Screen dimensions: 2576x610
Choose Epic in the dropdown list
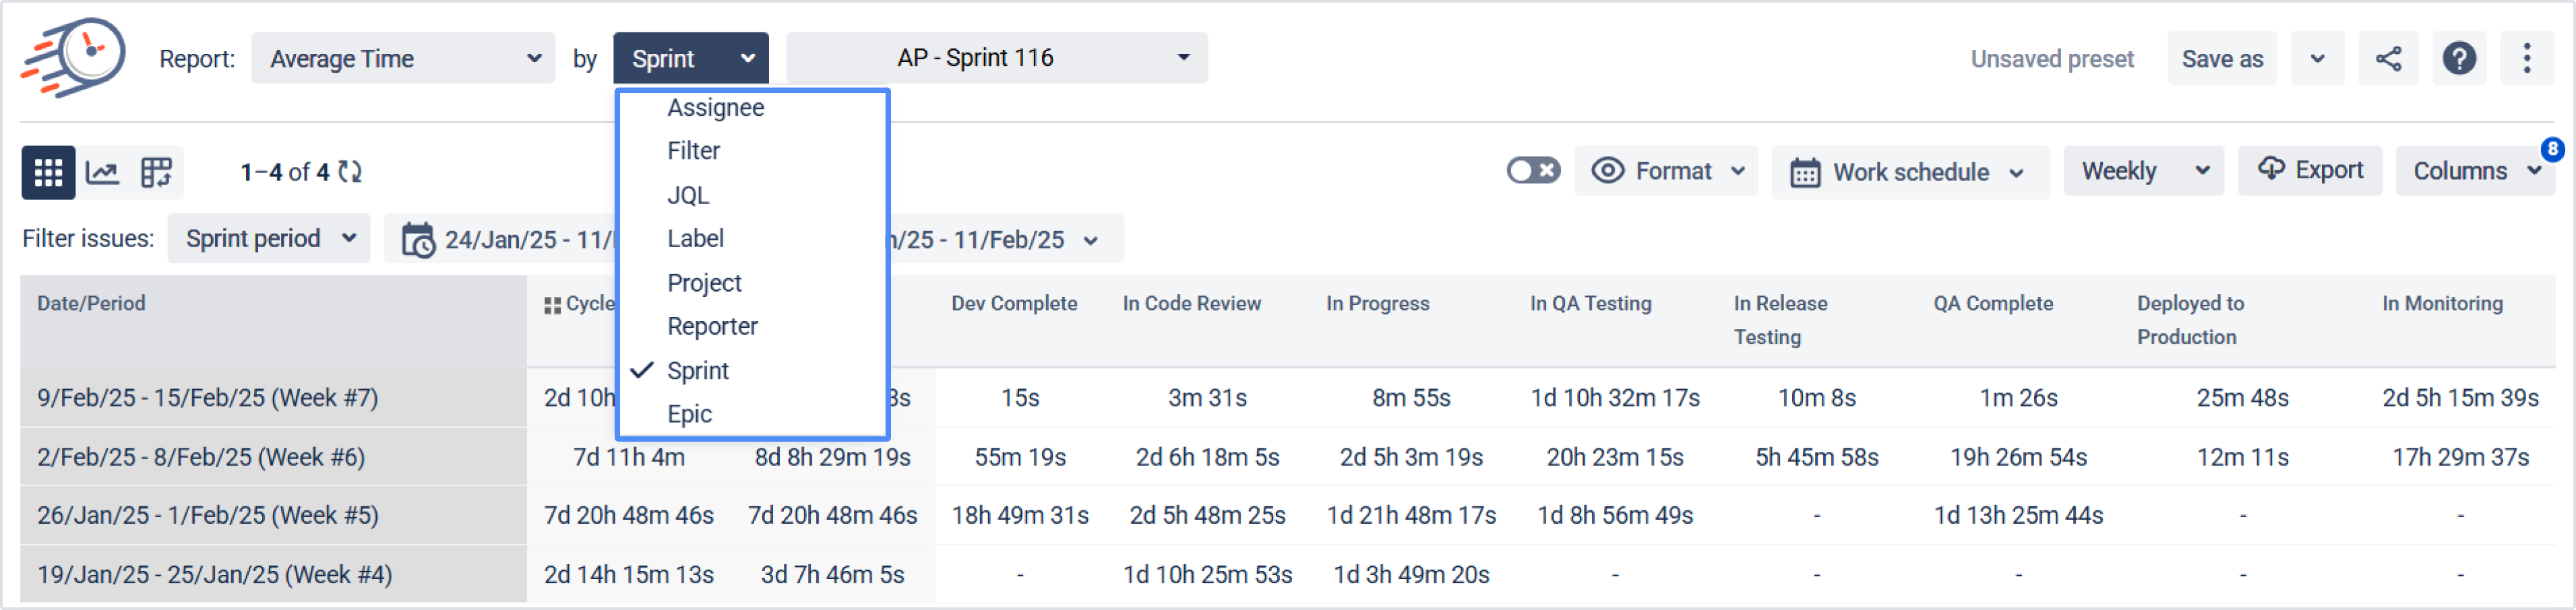tap(689, 414)
